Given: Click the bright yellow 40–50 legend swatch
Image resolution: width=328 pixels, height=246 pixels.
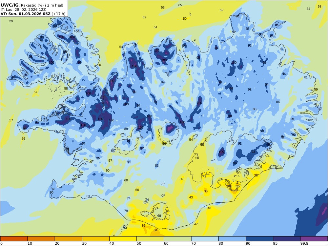Looking at the screenshot, I should point(123,239).
